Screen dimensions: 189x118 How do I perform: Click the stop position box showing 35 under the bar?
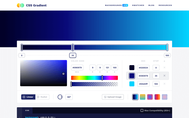(73, 55)
